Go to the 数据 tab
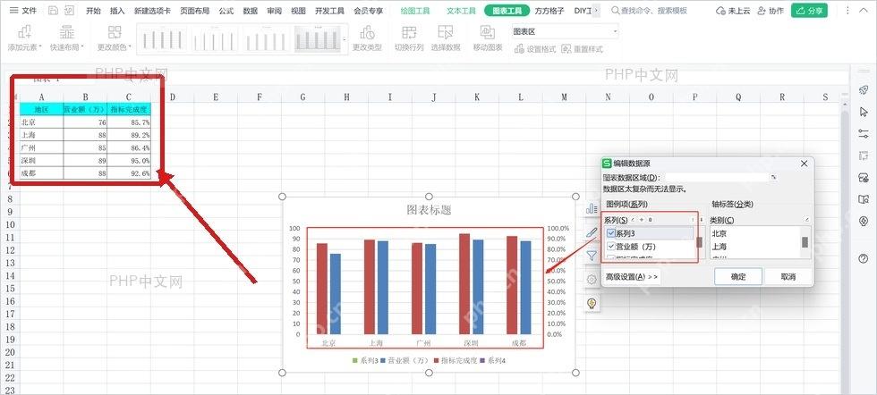Screen dimensions: 877x395 [250, 11]
